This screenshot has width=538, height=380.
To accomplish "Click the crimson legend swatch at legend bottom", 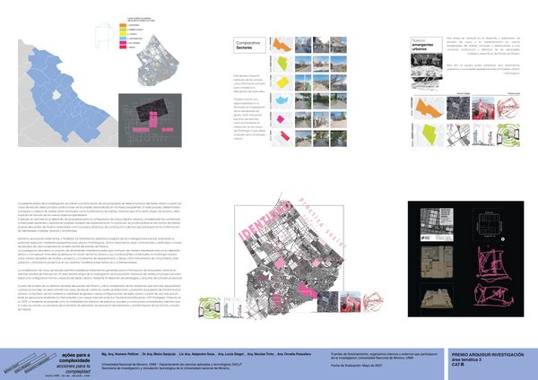I will click(x=123, y=47).
